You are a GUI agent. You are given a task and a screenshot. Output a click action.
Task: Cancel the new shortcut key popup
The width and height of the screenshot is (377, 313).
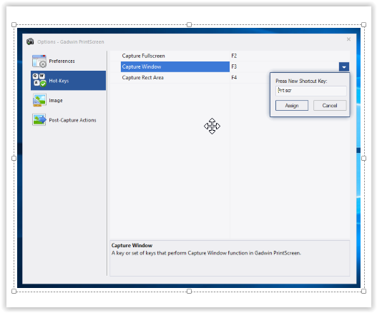tap(330, 106)
